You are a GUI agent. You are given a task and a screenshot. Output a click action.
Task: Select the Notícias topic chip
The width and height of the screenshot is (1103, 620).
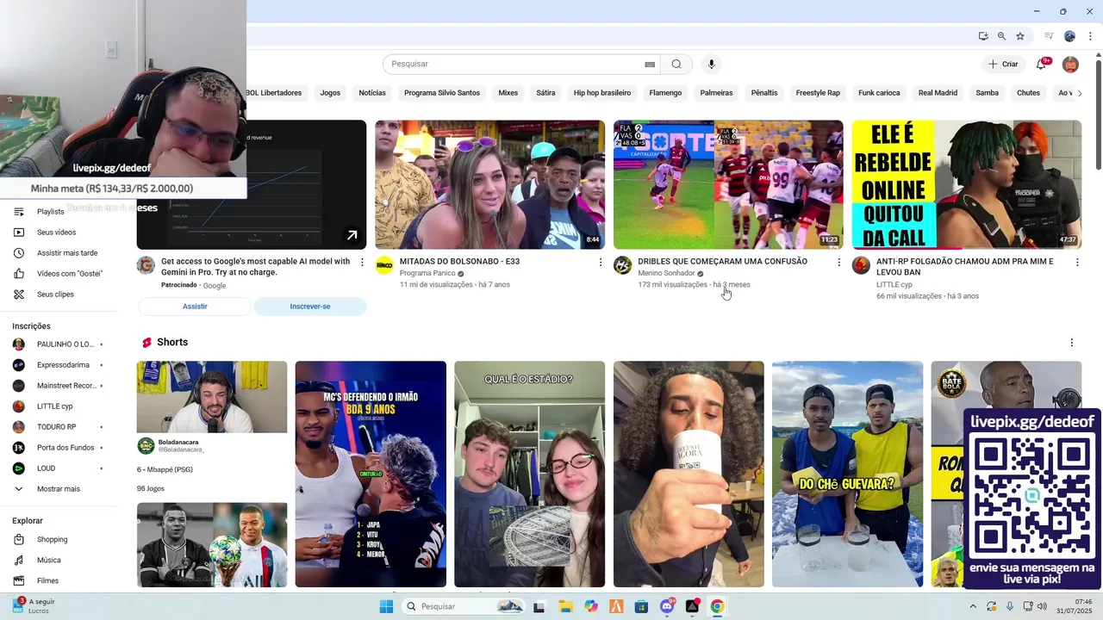click(x=372, y=93)
